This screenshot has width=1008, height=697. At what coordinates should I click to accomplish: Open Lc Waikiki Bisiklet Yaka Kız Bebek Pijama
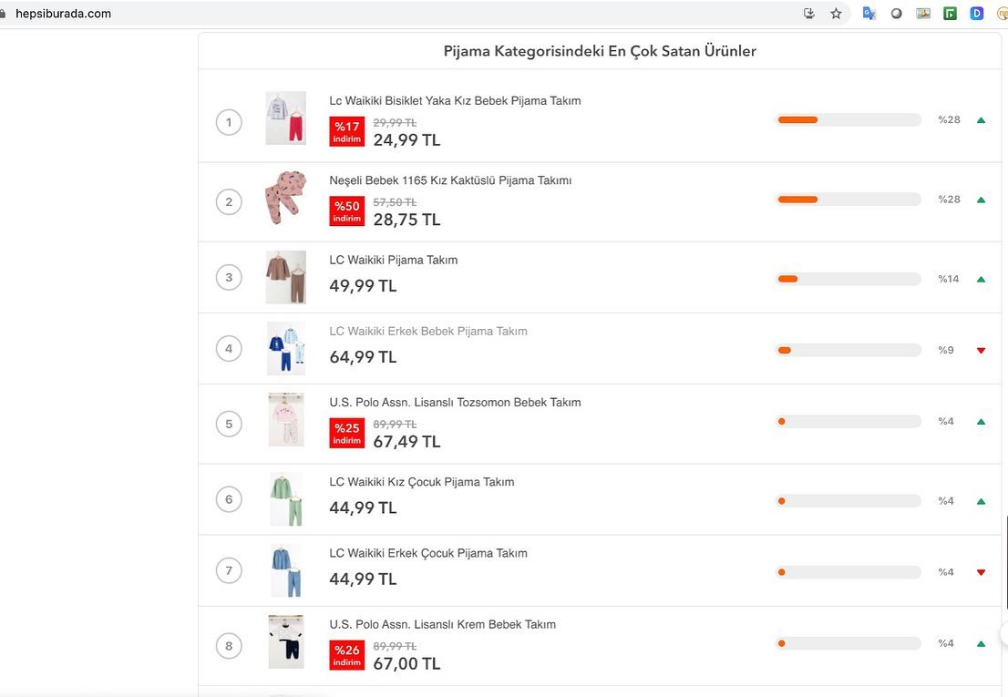pyautogui.click(x=455, y=101)
